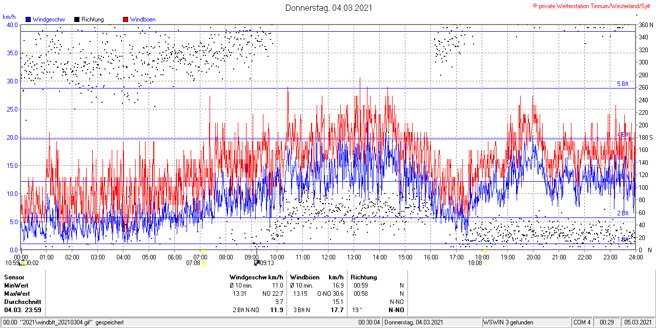This screenshot has width=656, height=328.
Task: Click the COM 4 status field
Action: (582, 323)
